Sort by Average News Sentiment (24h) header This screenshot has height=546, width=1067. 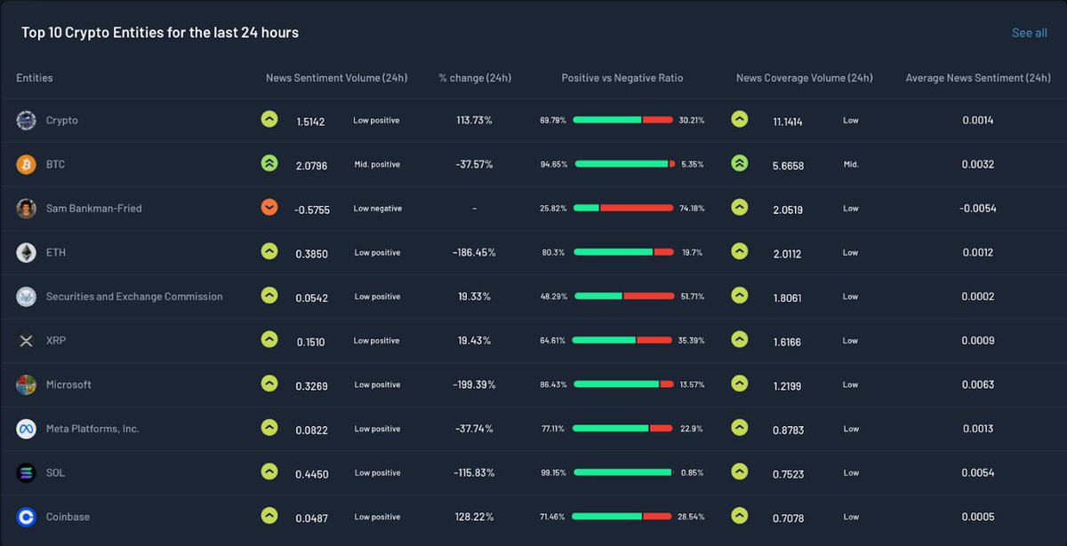click(978, 78)
